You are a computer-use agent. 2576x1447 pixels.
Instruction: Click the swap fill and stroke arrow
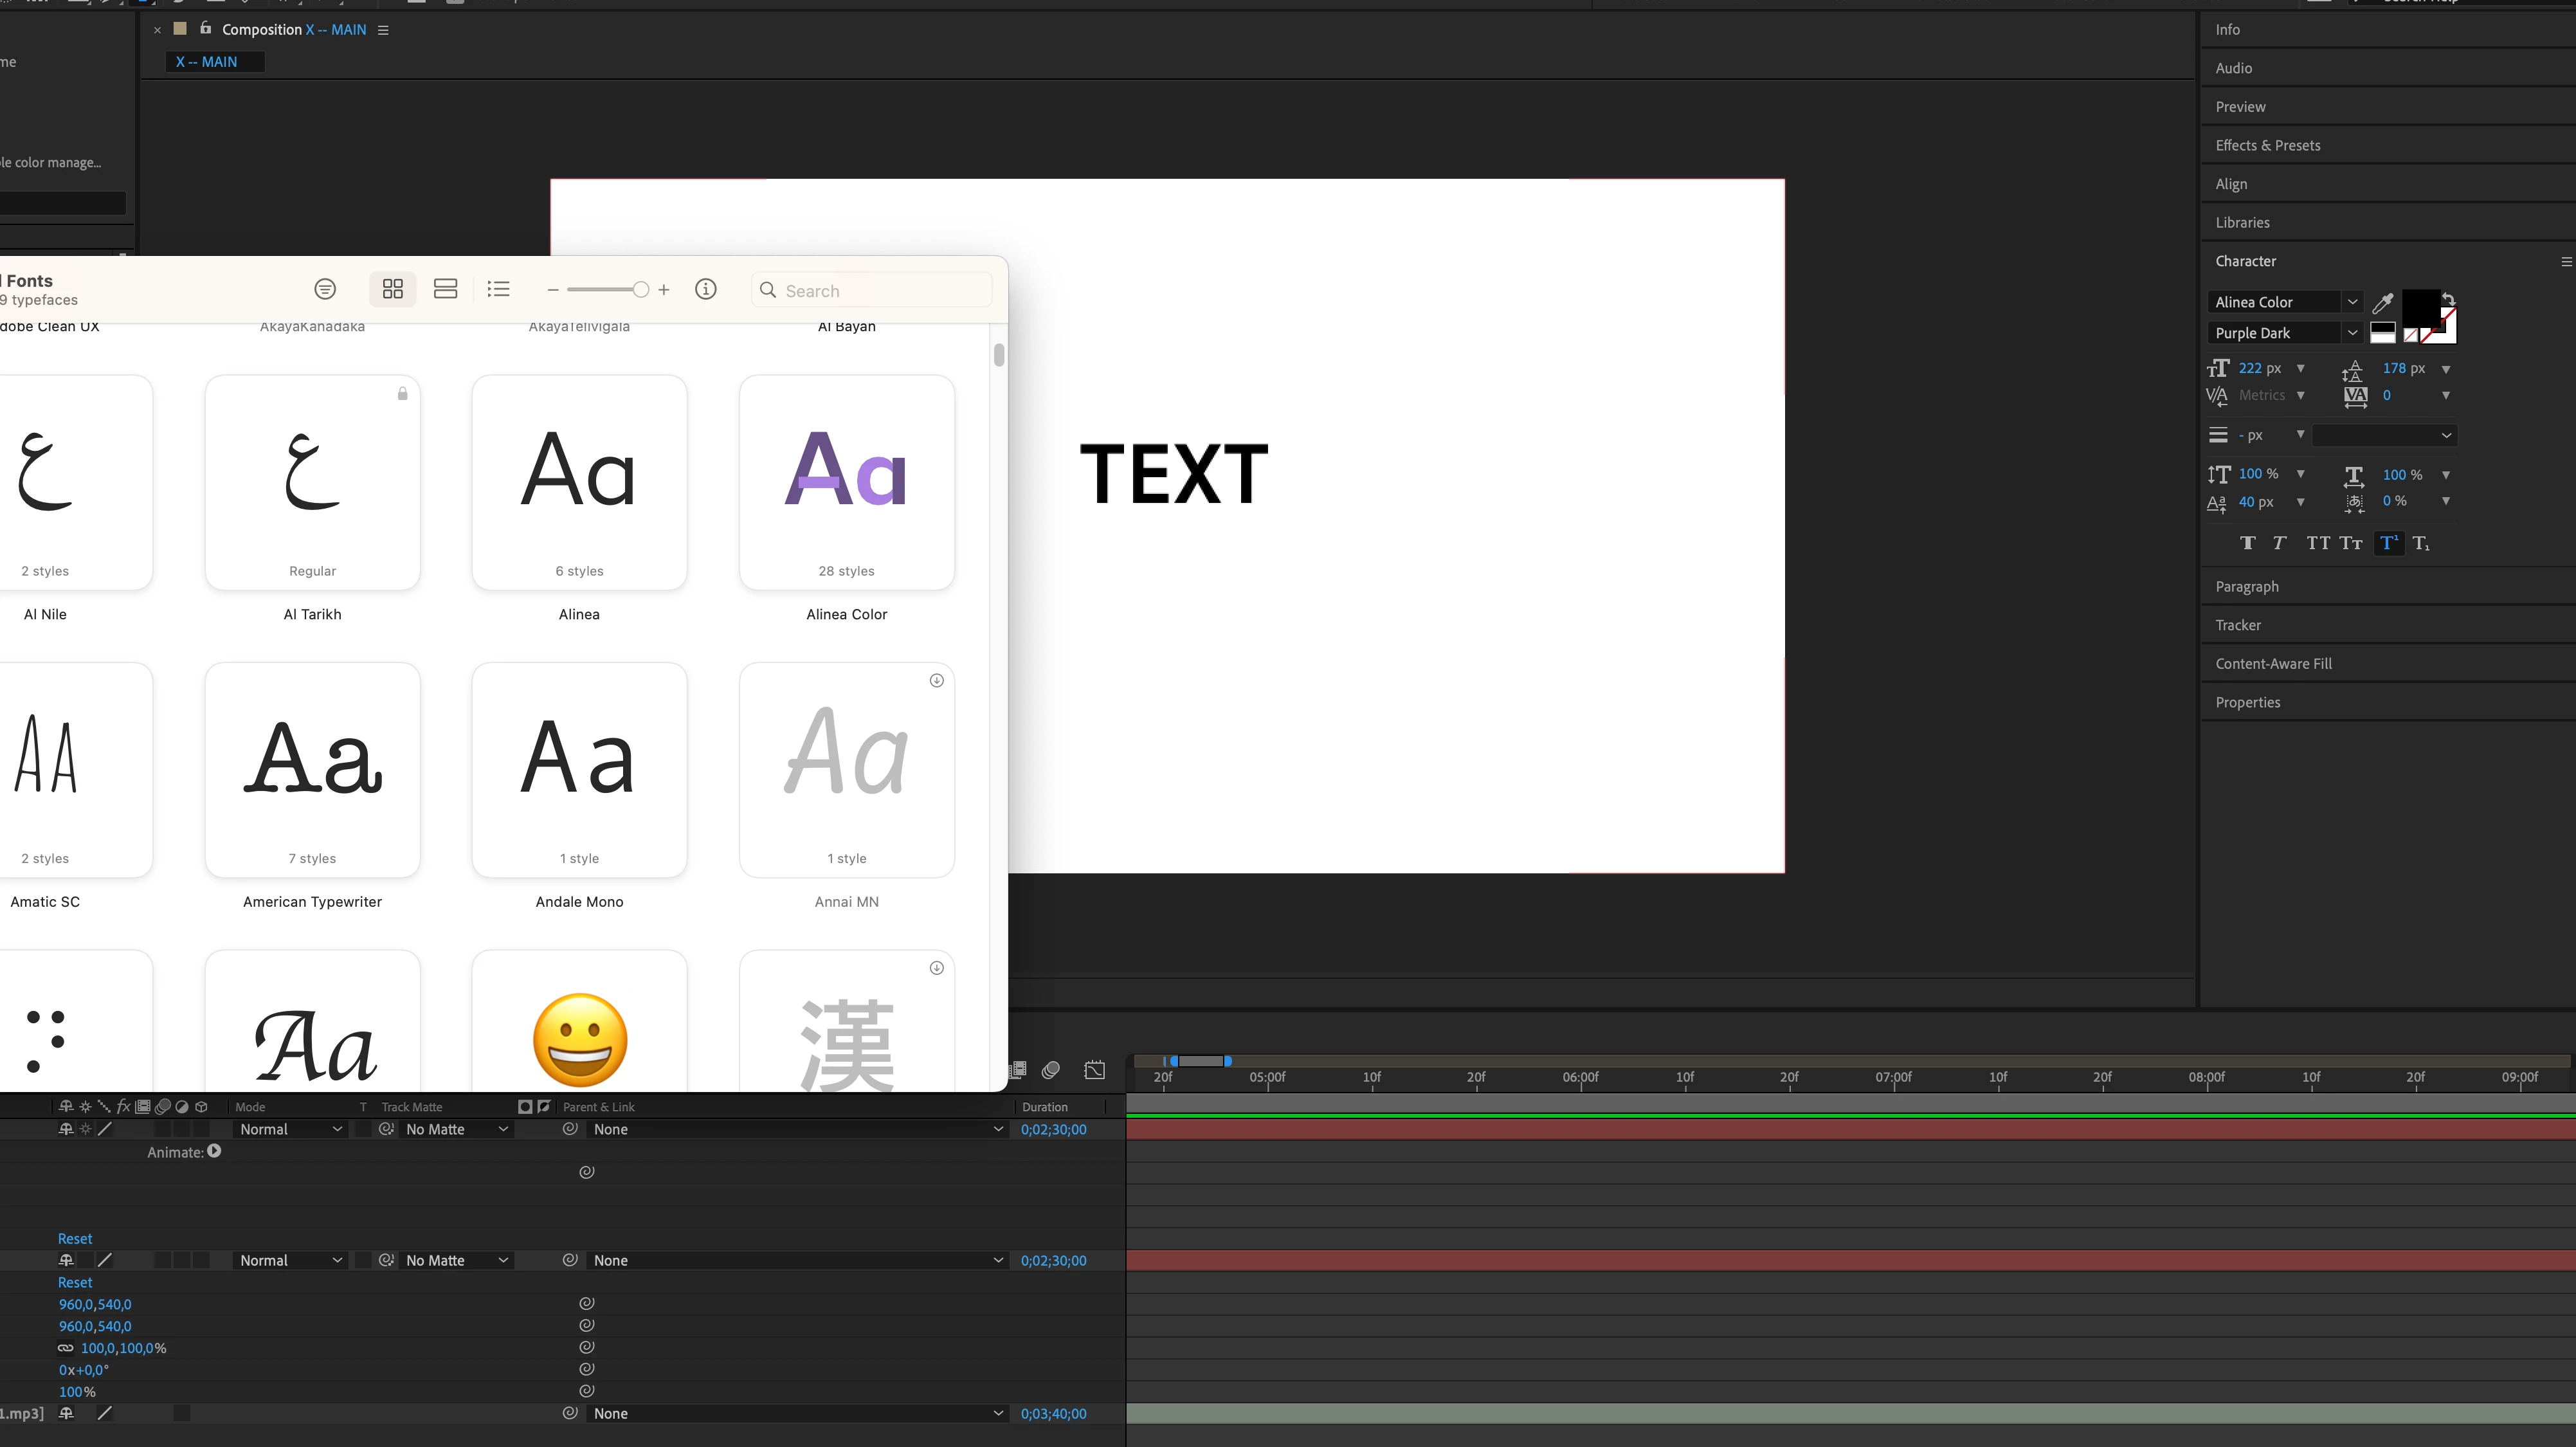click(x=2448, y=299)
